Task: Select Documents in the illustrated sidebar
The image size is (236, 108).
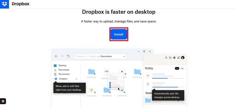Action: pyautogui.click(x=62, y=74)
